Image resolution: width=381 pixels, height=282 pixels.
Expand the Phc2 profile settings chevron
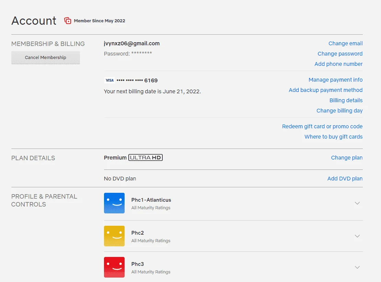tap(357, 236)
